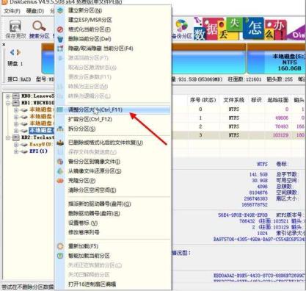Click the 克隆分区 icon in menu
Viewport: 306px width, 291px height.
[x=60, y=181]
